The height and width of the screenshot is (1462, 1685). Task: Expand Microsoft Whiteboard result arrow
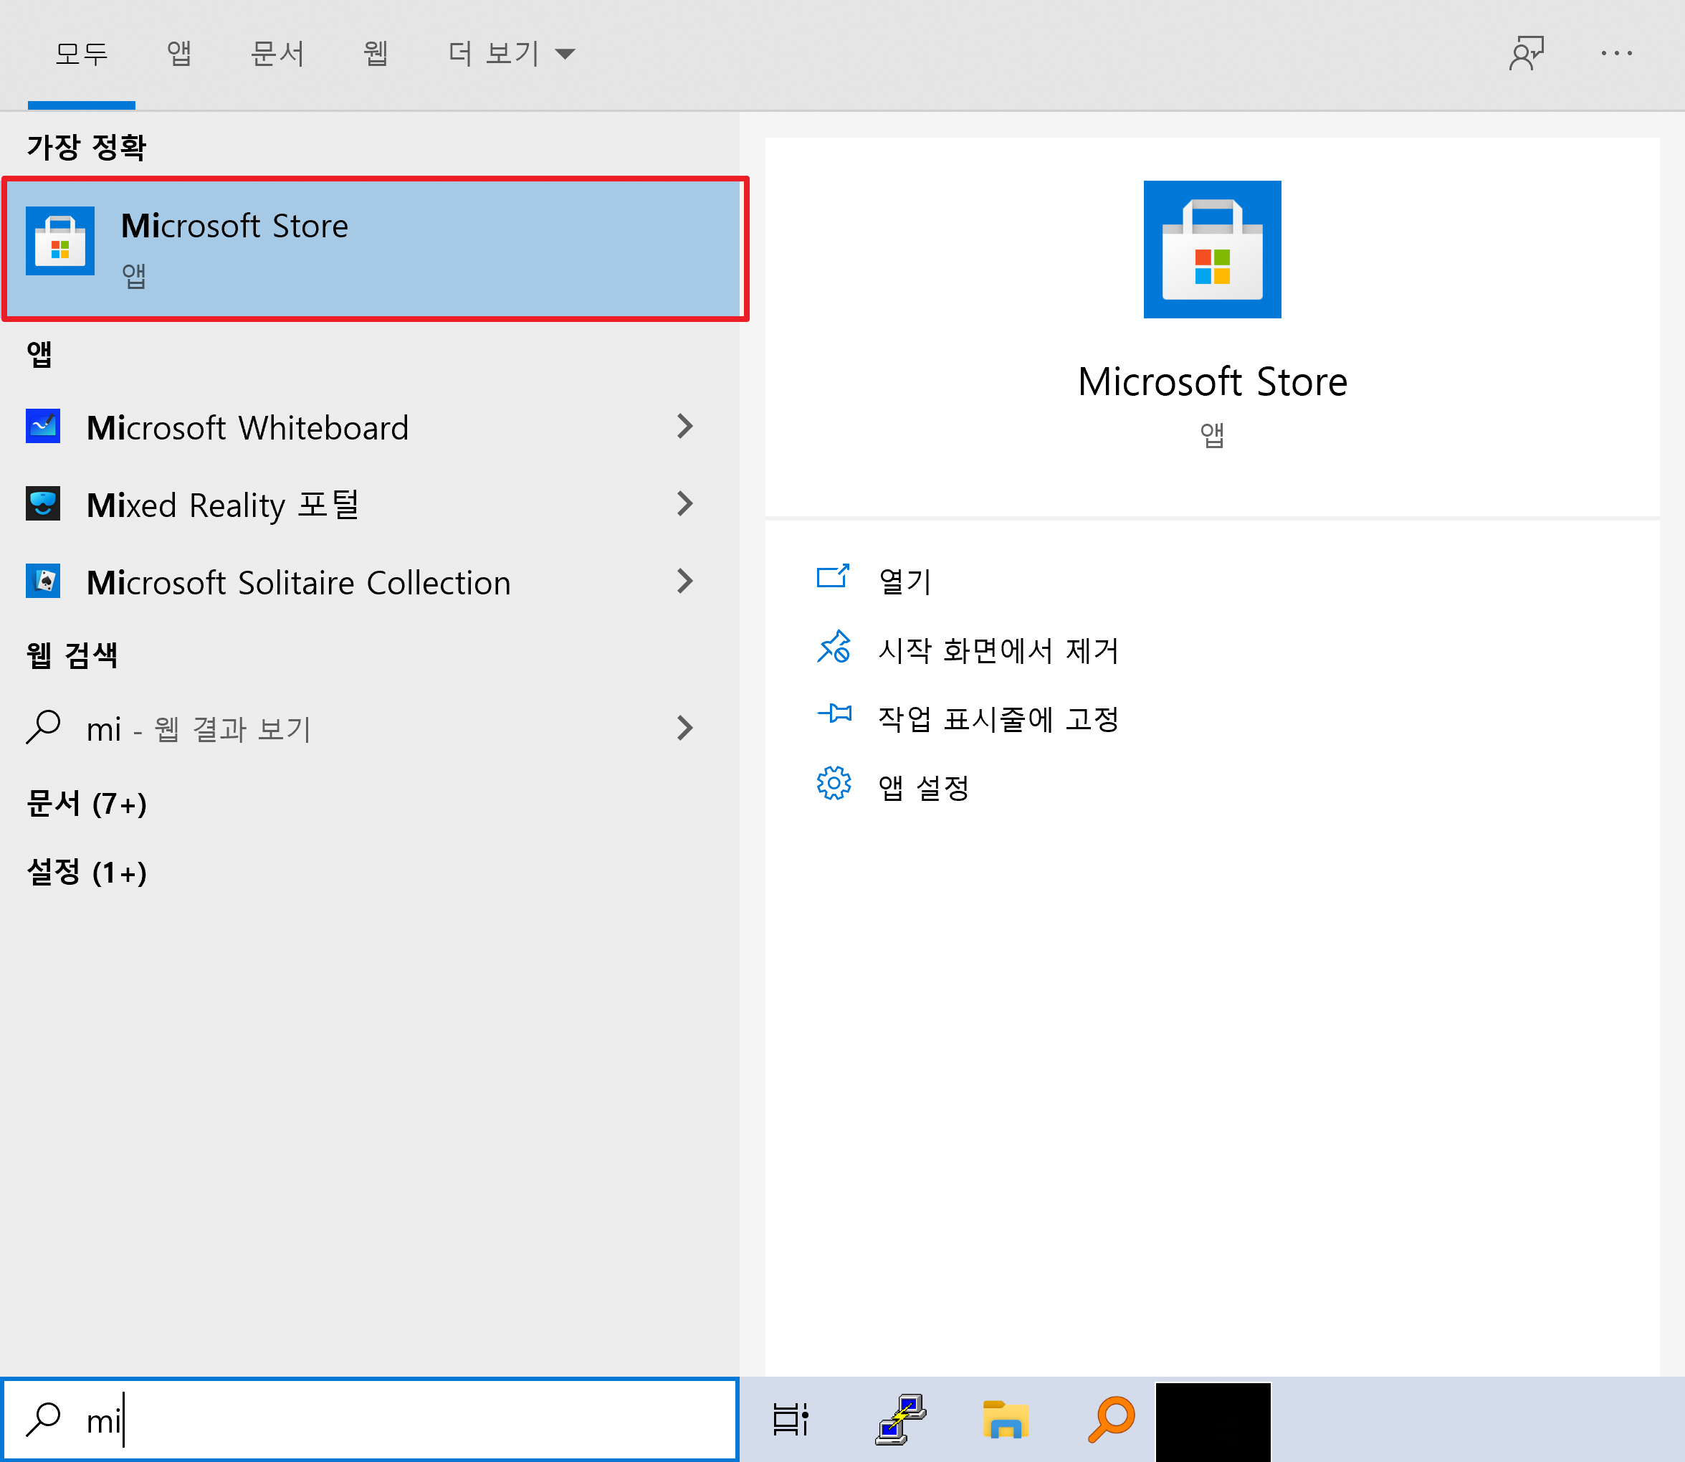684,427
